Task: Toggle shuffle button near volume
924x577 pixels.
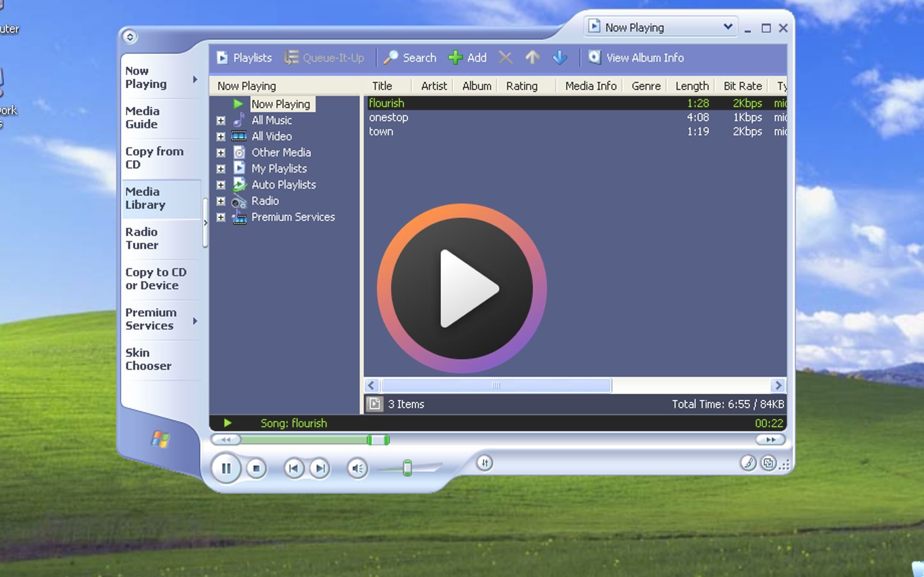Action: point(484,463)
